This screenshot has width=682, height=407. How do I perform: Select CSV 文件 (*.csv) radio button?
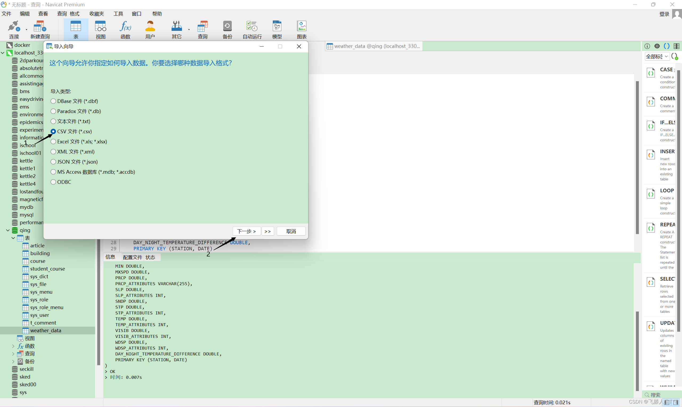tap(53, 131)
